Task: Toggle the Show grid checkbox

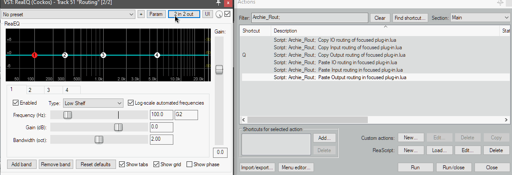Action: (x=156, y=164)
